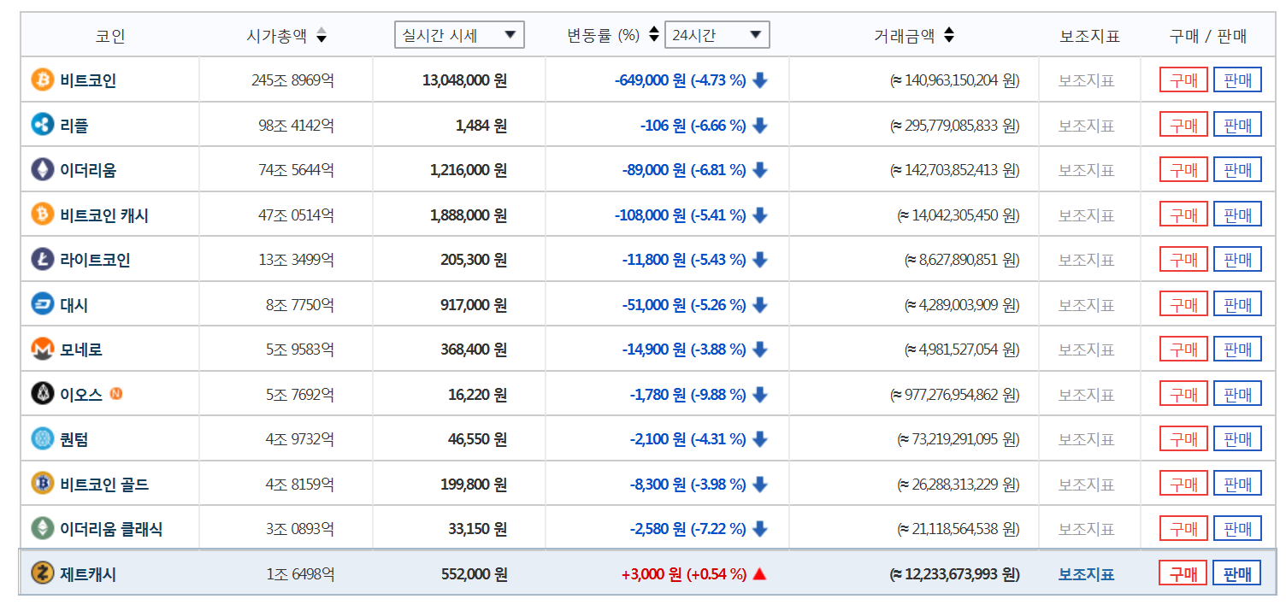
Task: Click the Bitcoin coin icon
Action: tap(42, 80)
